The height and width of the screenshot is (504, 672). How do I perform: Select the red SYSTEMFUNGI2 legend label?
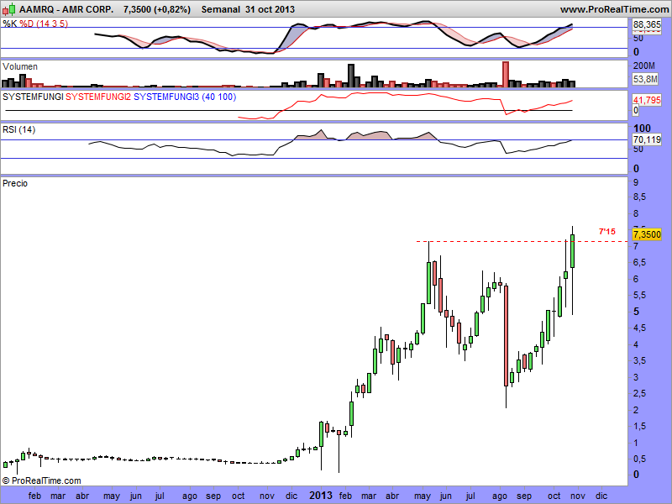98,97
